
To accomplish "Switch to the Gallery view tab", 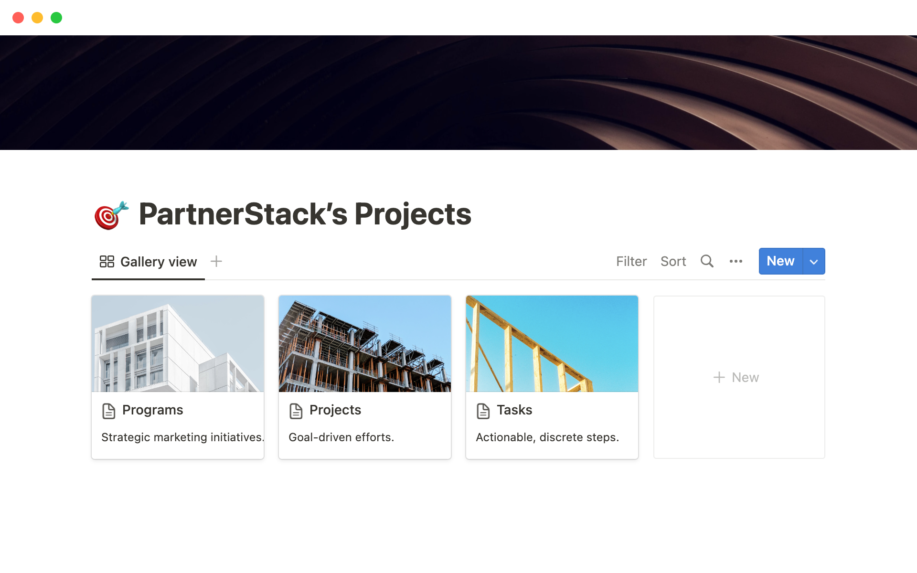I will [x=159, y=261].
